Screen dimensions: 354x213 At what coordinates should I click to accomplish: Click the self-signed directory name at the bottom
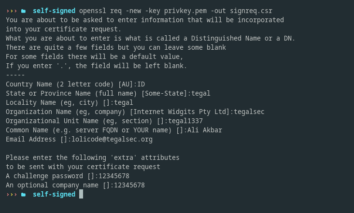point(54,194)
